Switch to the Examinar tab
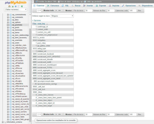Viewport: 154px width, 124px height. tap(39, 5)
